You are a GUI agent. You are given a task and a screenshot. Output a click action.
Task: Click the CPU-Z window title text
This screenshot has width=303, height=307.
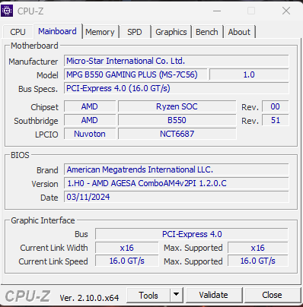[30, 11]
